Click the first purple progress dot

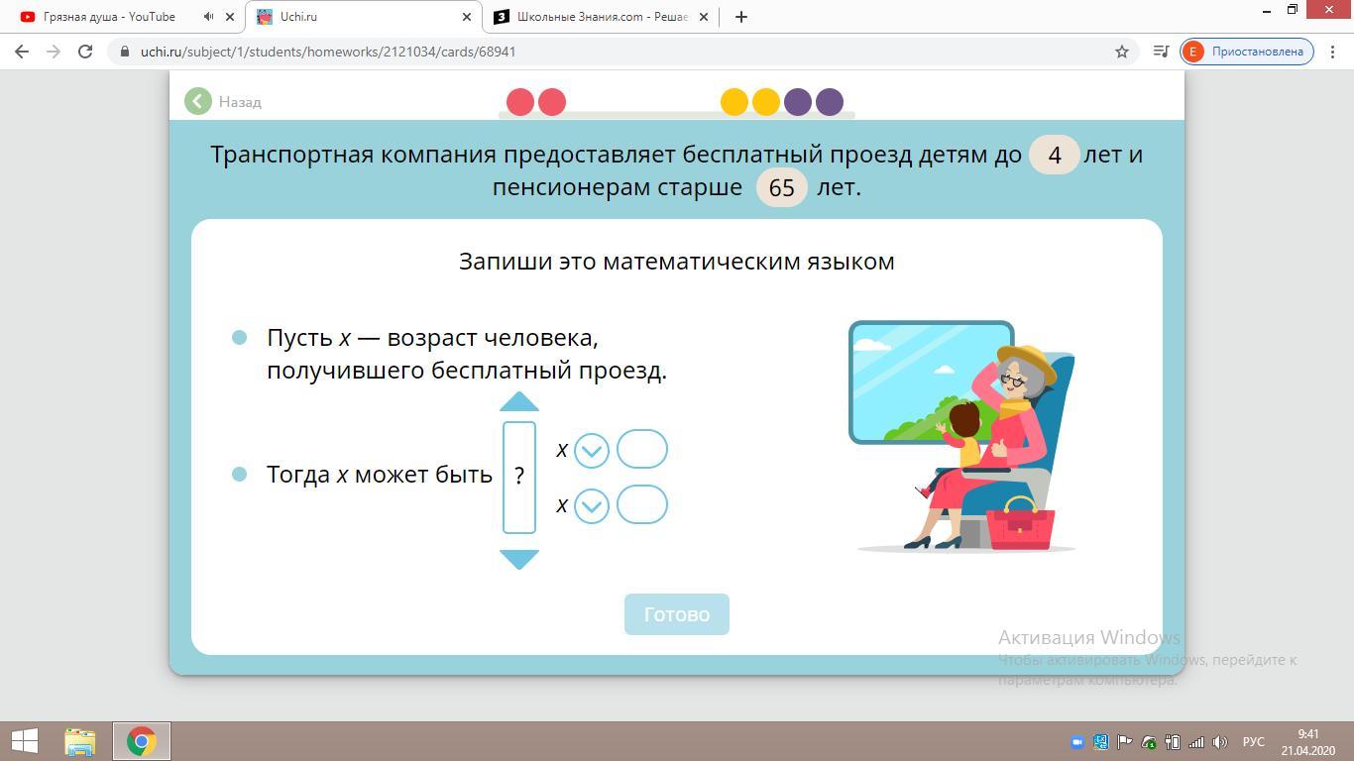coord(798,102)
